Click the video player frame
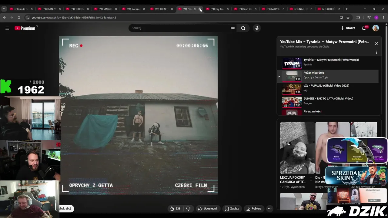This screenshot has width=388, height=218. tap(138, 115)
